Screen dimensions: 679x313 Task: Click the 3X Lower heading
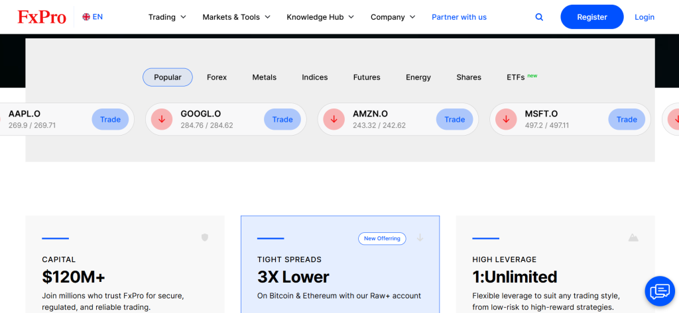click(x=293, y=277)
